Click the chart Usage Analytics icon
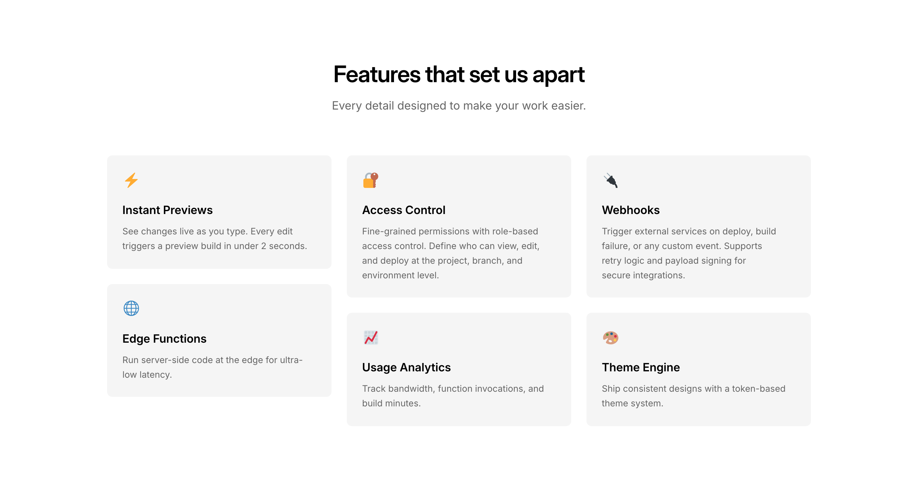This screenshot has height=493, width=918. point(371,337)
